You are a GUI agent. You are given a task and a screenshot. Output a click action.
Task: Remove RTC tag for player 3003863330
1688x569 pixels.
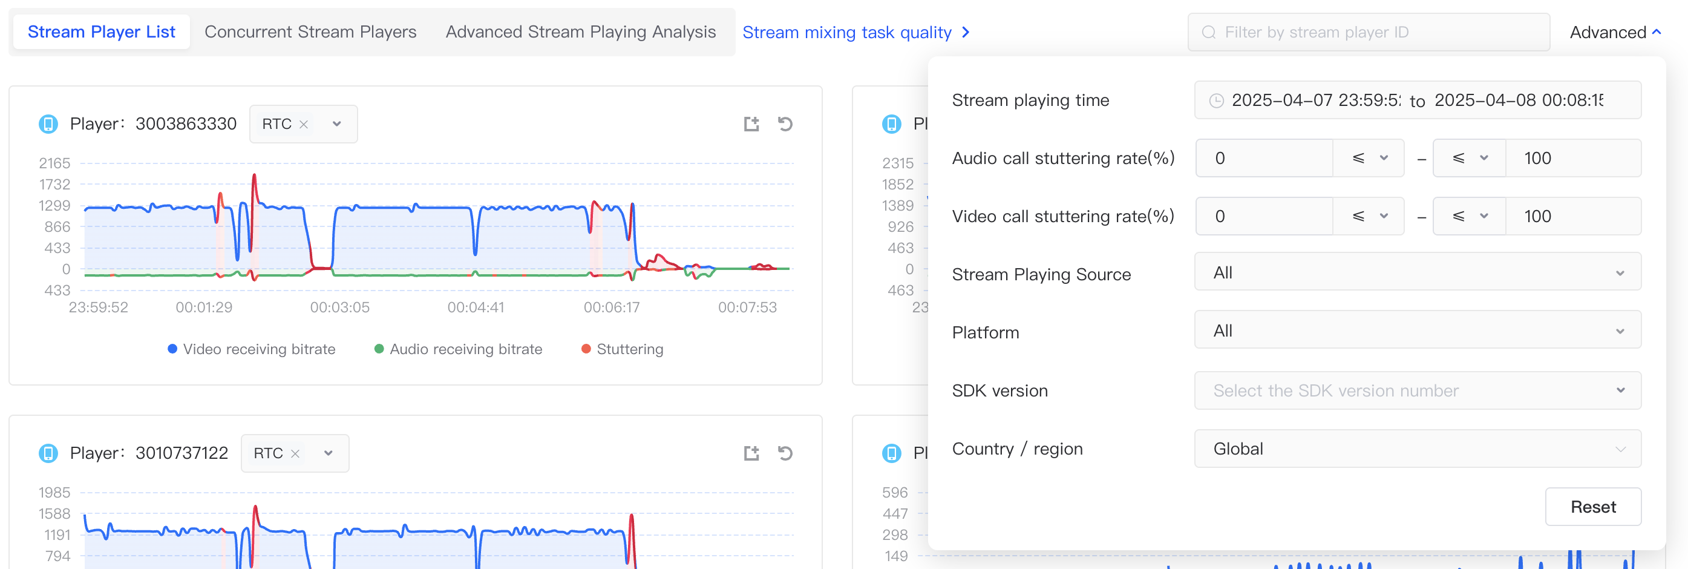point(303,125)
